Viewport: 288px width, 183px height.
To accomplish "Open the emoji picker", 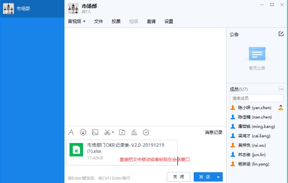I will click(83, 132).
